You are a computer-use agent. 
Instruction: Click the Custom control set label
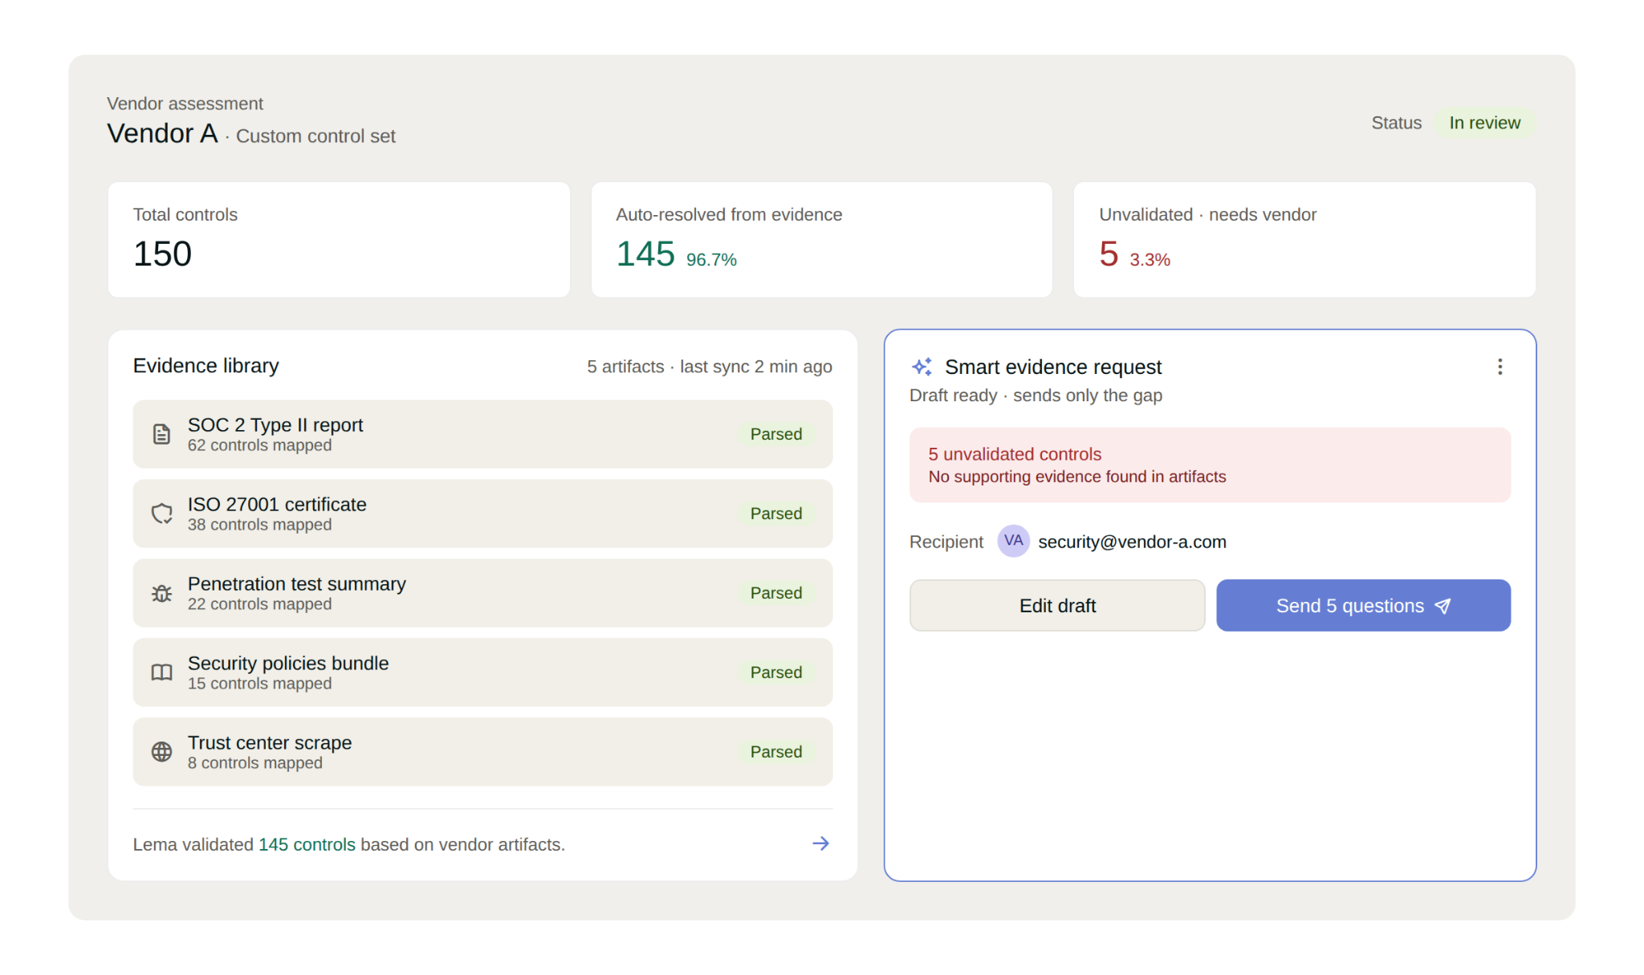pos(315,136)
